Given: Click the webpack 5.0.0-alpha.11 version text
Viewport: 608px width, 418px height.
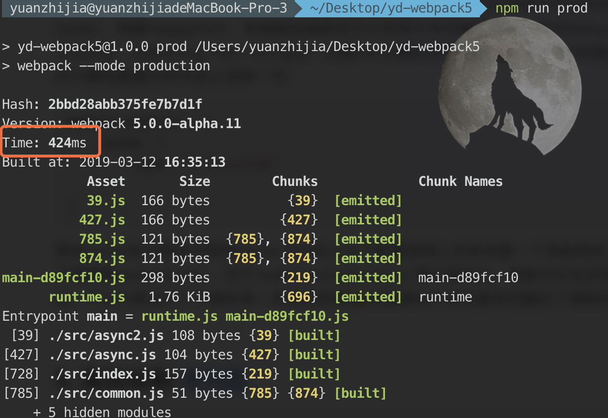Looking at the screenshot, I should coord(156,124).
